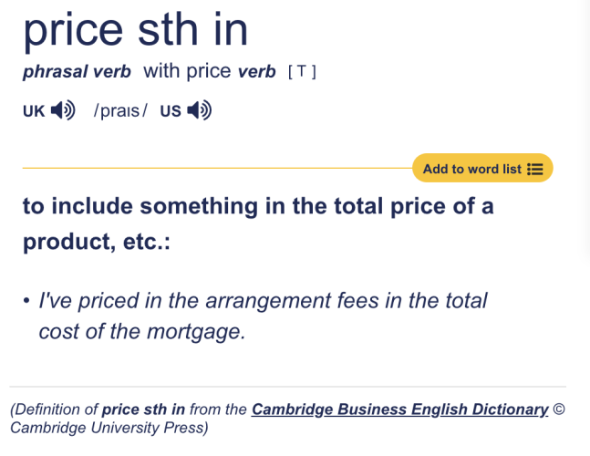
Task: Click the Add to word list button text
Action: 472,169
